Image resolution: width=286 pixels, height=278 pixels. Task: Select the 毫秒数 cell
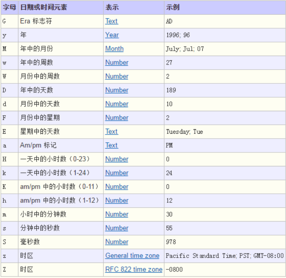coord(61,242)
